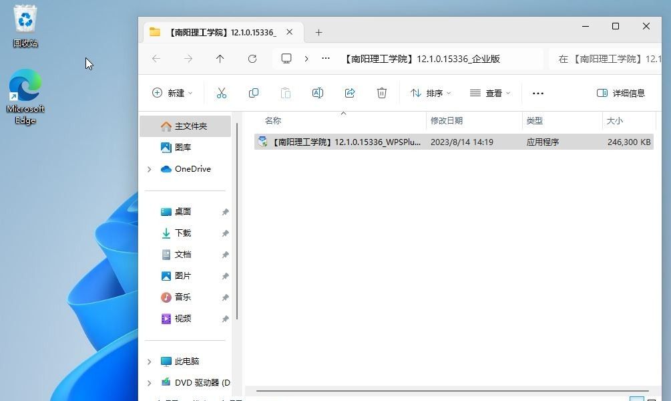Screen dimensions: 671x401
Task: Open the Recycle Bin desktop icon
Action: [x=25, y=25]
